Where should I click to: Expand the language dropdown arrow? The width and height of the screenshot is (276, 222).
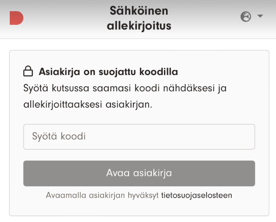point(260,17)
